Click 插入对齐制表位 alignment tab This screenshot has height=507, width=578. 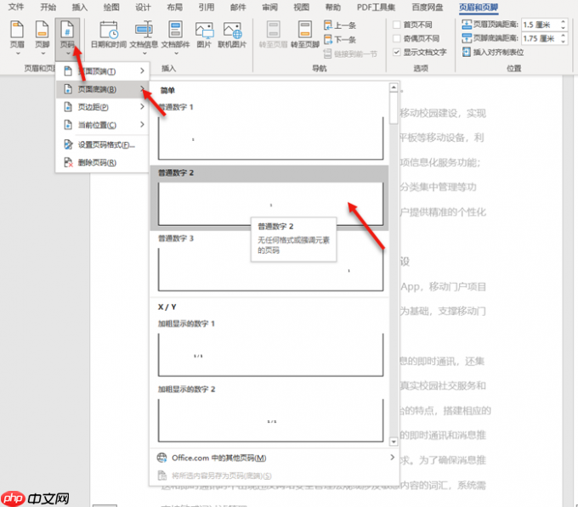coord(493,53)
